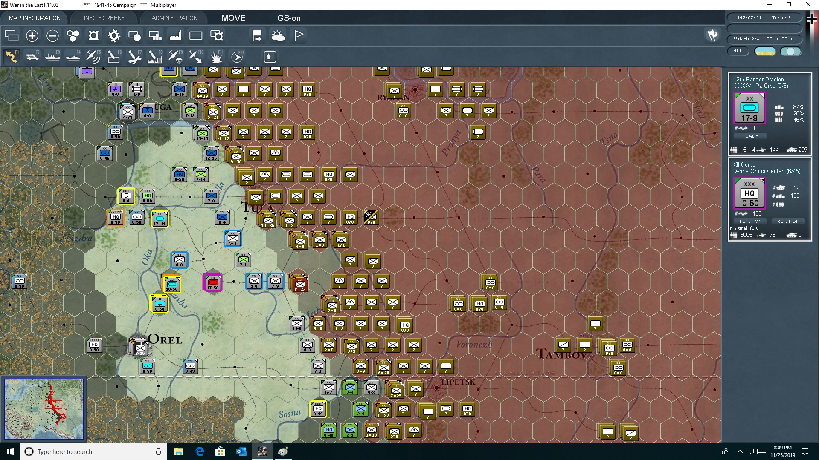Click the REFIT ON button
Viewport: 819px width, 460px height.
click(750, 221)
